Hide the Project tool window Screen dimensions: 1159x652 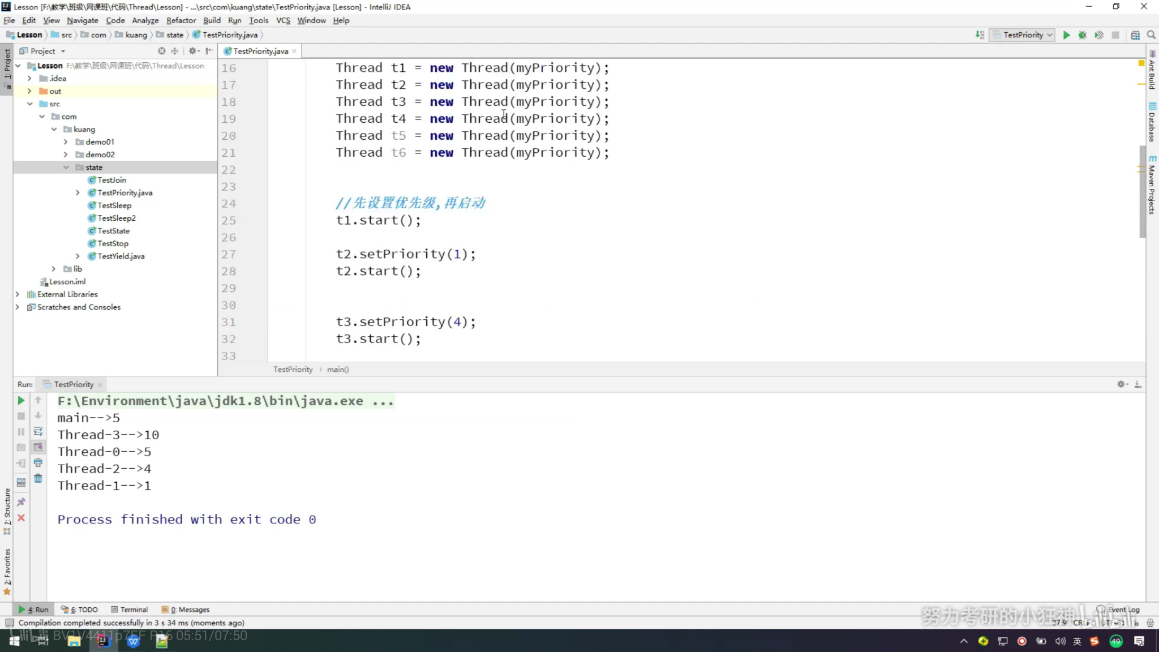(x=209, y=51)
